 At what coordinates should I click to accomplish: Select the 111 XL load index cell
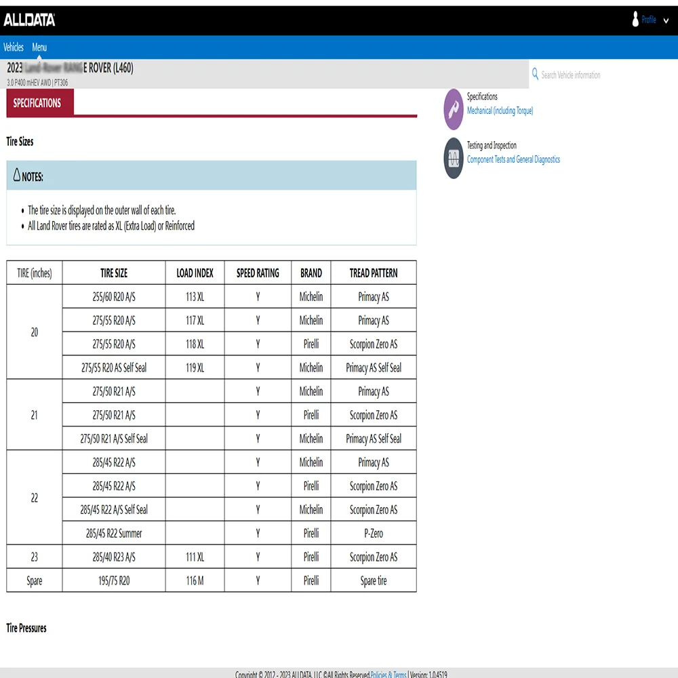pos(195,557)
